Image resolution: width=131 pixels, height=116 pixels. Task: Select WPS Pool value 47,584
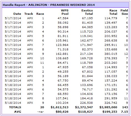coord(63,18)
